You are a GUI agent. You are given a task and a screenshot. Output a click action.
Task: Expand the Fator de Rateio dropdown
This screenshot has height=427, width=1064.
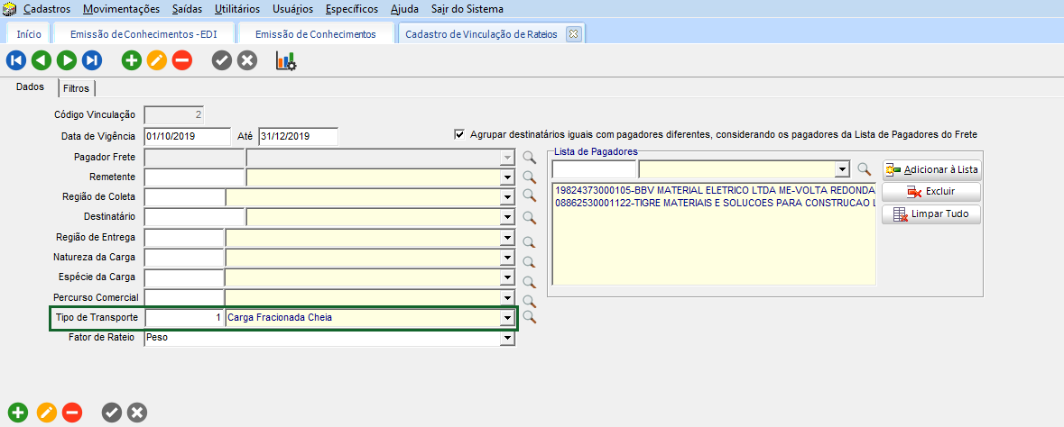pos(508,339)
